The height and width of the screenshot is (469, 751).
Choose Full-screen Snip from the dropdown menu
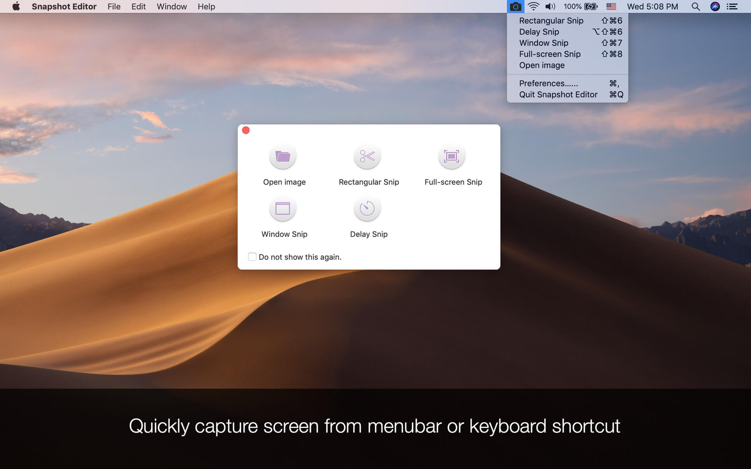coord(550,54)
